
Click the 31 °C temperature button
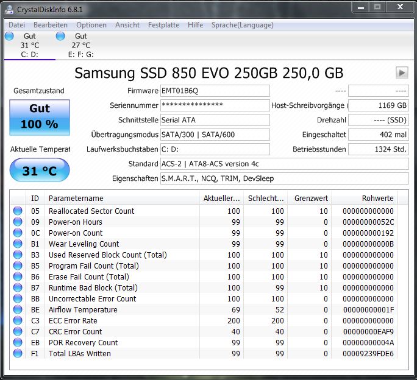click(x=40, y=170)
